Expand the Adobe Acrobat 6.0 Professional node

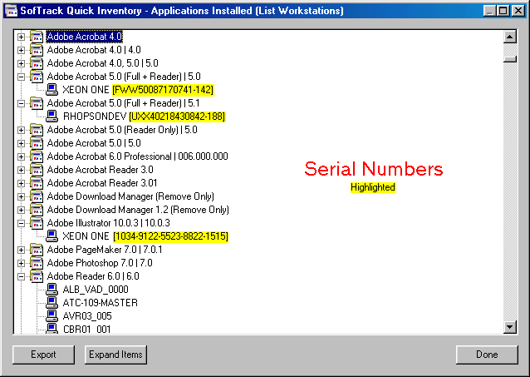(x=21, y=156)
